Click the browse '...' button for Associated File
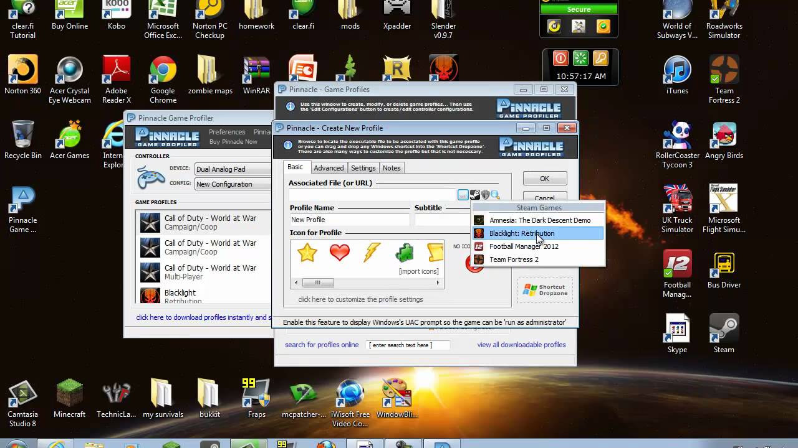This screenshot has width=798, height=448. (x=463, y=195)
